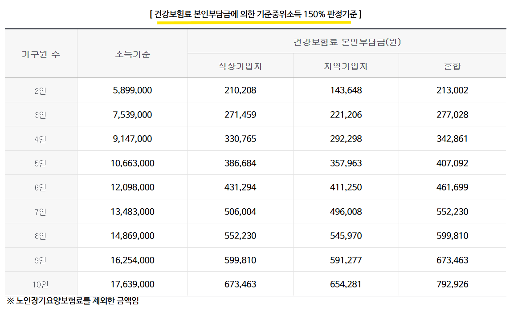Click the 5인 household row label
522x319 pixels.
(x=41, y=162)
